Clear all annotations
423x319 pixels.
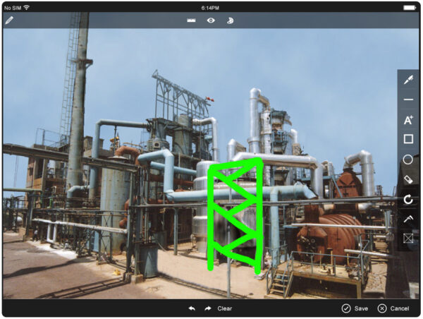[225, 308]
